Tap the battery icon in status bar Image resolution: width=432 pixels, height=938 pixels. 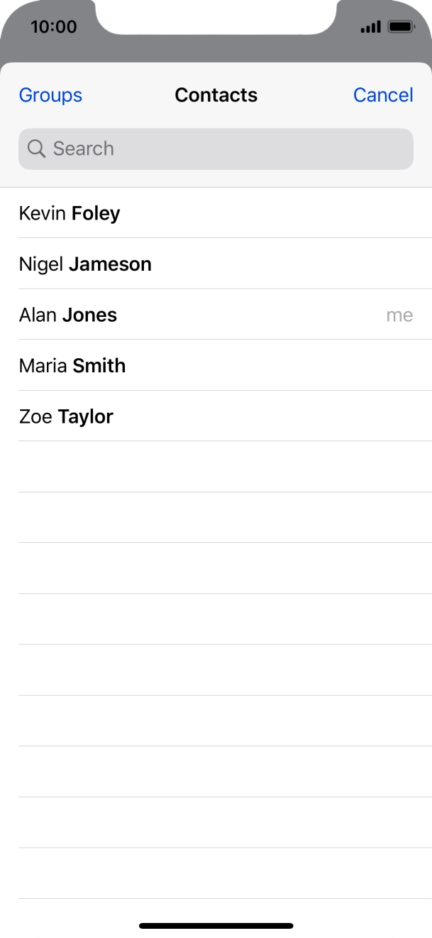pyautogui.click(x=401, y=27)
